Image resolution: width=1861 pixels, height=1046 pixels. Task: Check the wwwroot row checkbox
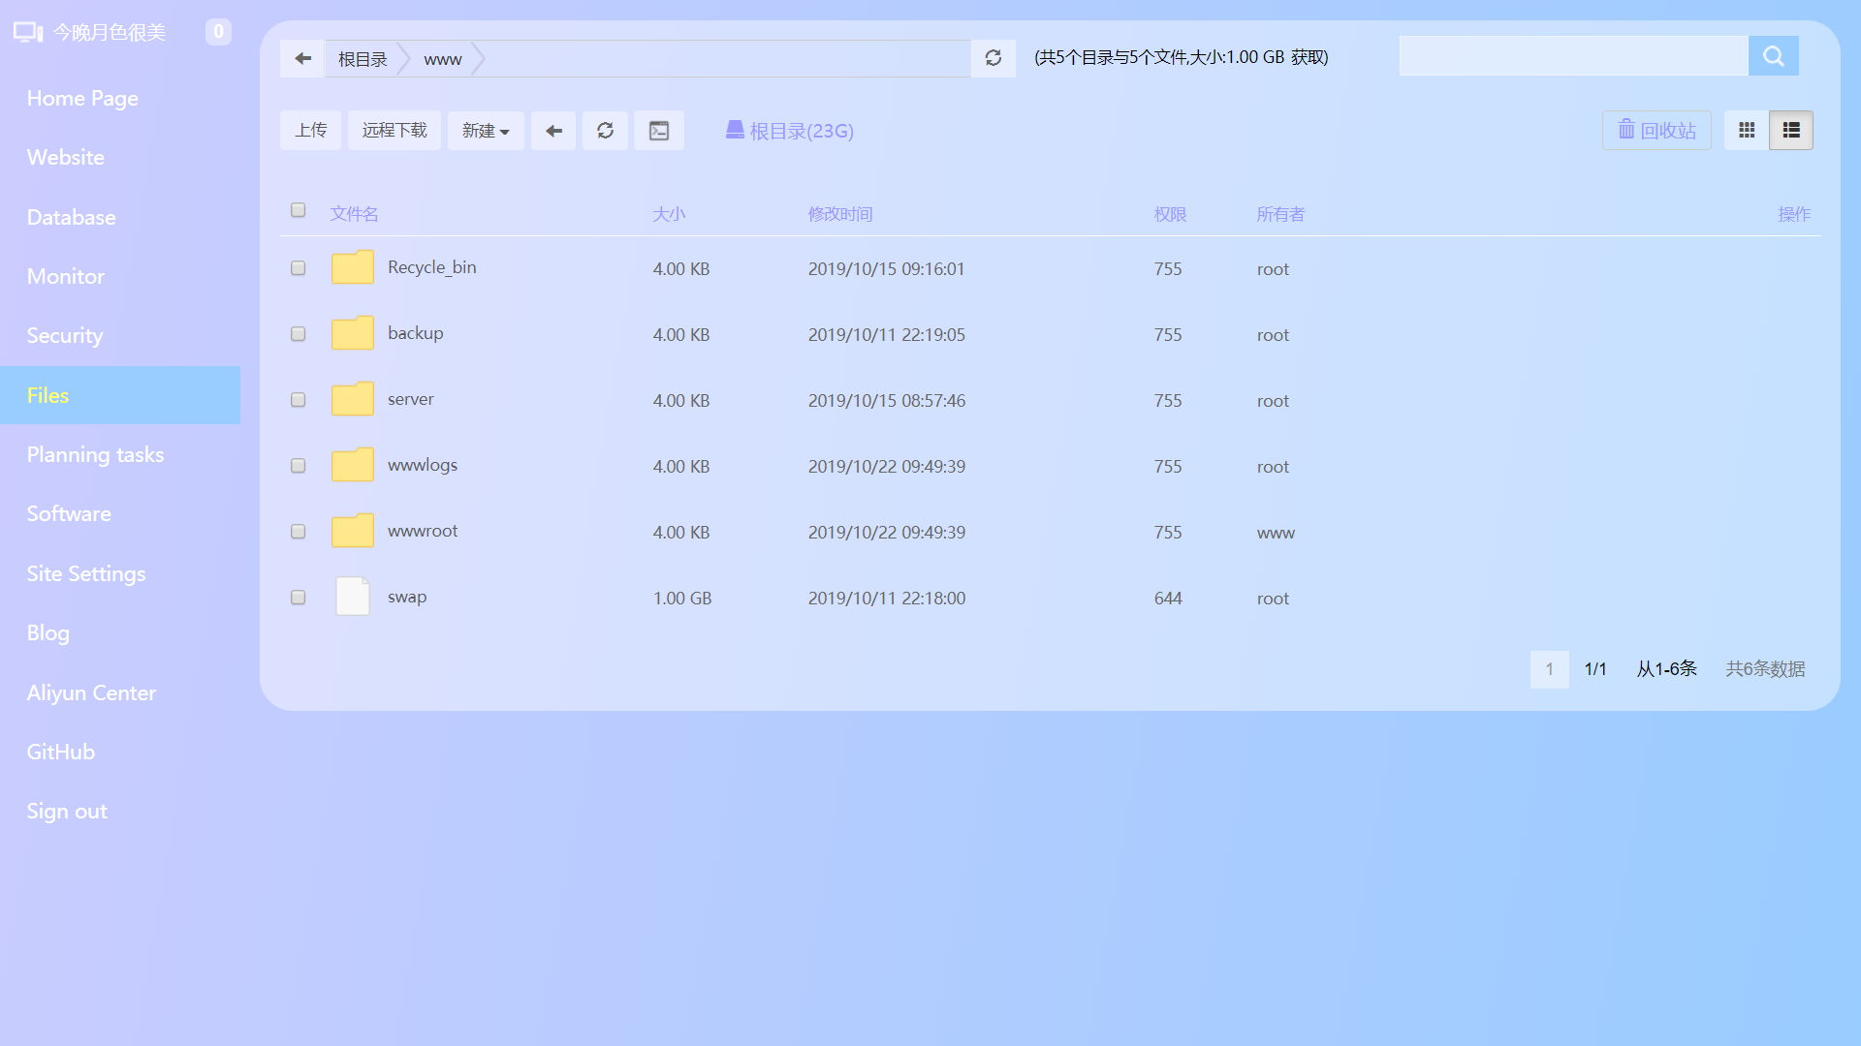click(x=299, y=532)
